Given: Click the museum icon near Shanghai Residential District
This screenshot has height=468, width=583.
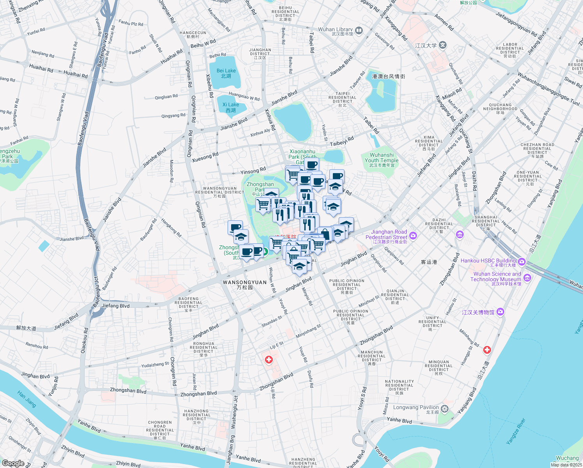Looking at the screenshot, I should 460,235.
